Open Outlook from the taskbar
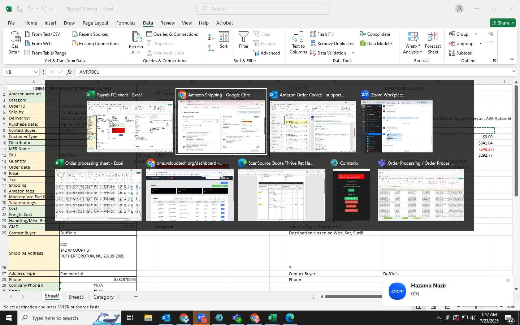Screen dimensions: 520x325 pyautogui.click(x=166, y=318)
